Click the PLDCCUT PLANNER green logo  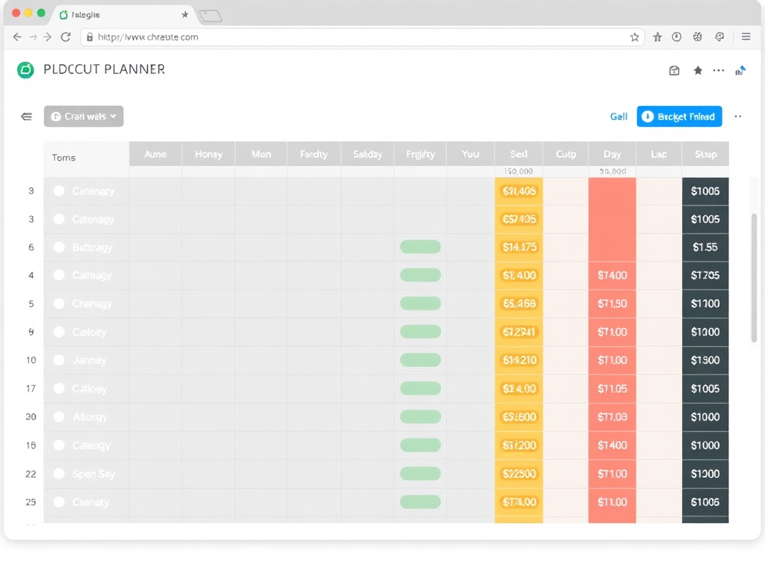[25, 70]
